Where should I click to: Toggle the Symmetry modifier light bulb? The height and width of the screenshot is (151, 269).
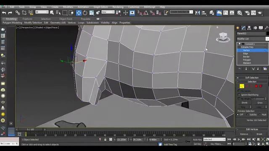(x=240, y=44)
